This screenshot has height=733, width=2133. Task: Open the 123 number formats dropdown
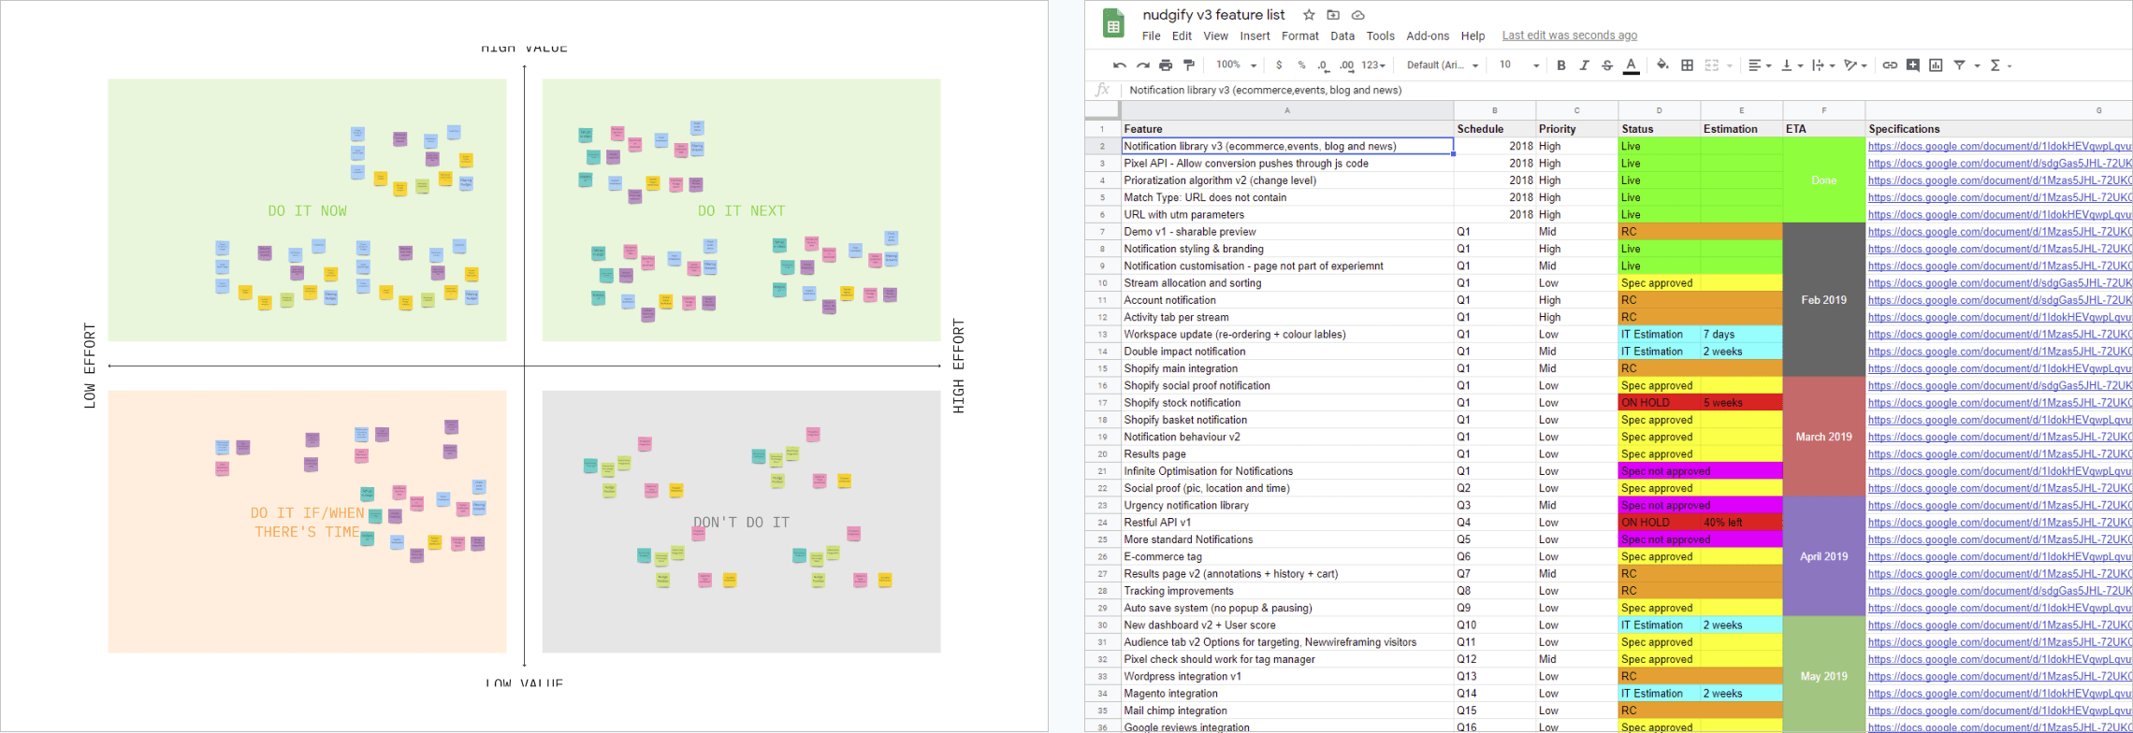pos(1373,65)
